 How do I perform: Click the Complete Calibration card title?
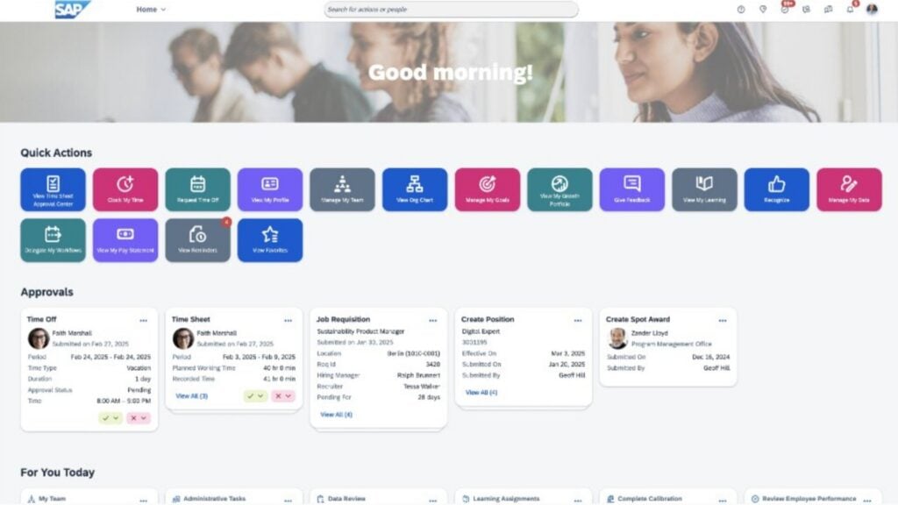650,499
